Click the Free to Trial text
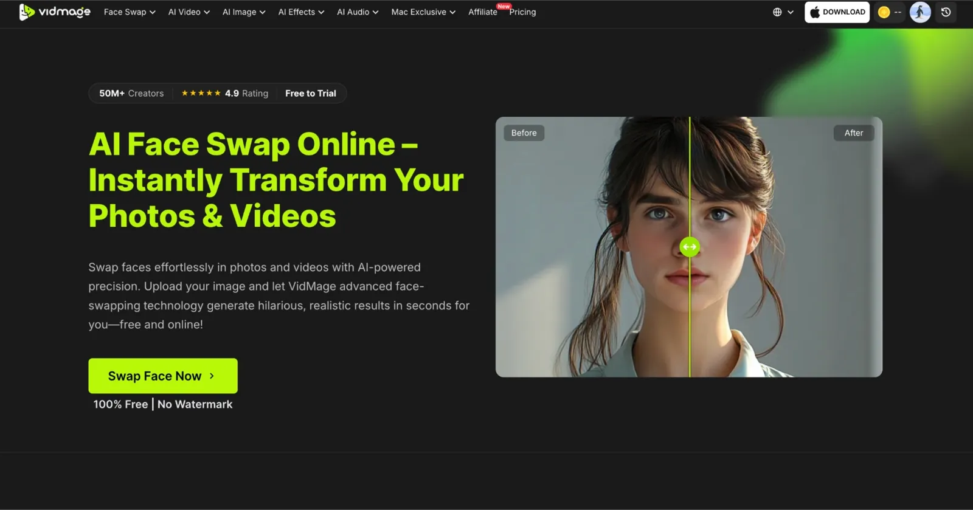Screen dimensions: 973x510 (x=310, y=93)
